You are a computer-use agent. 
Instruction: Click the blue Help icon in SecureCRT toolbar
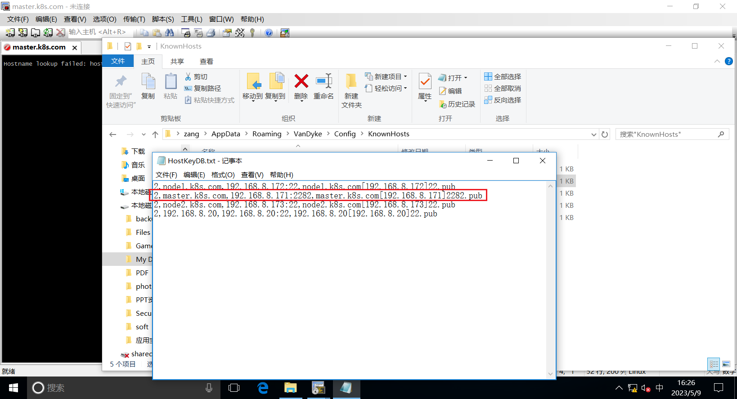[269, 32]
